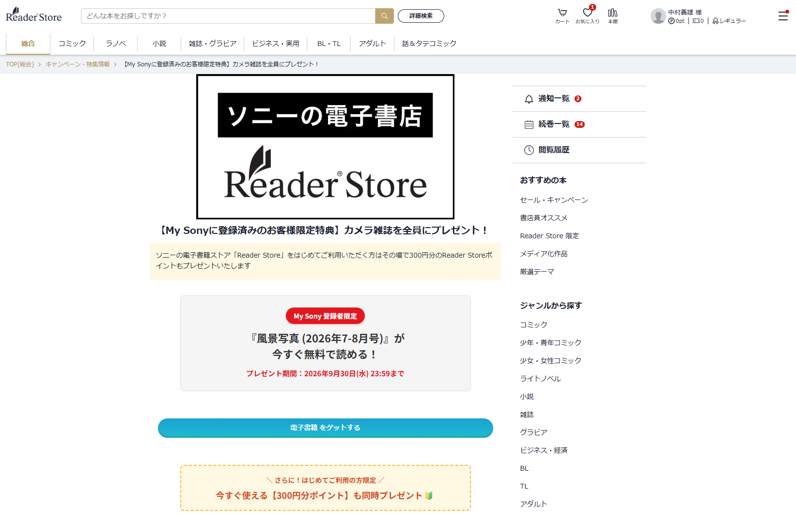Click TOP(総合) breadcrumb link
This screenshot has width=796, height=523.
pos(20,64)
